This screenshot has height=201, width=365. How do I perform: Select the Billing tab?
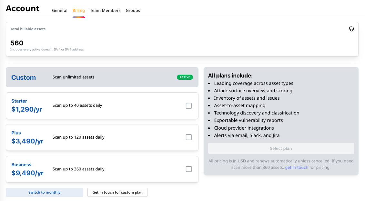point(78,10)
